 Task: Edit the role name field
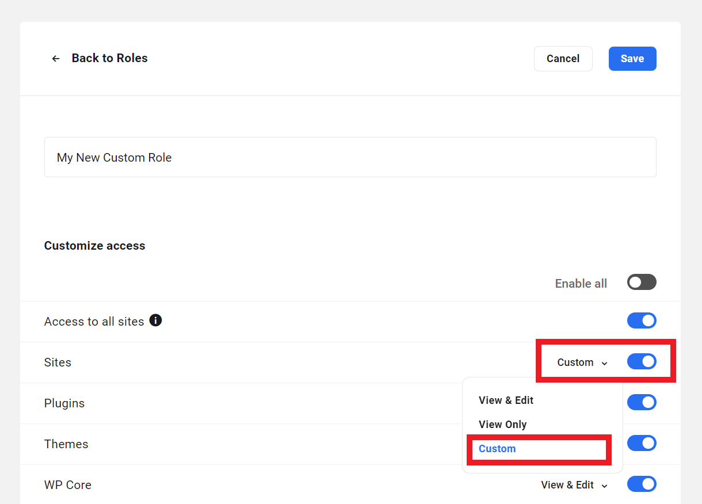coord(350,157)
